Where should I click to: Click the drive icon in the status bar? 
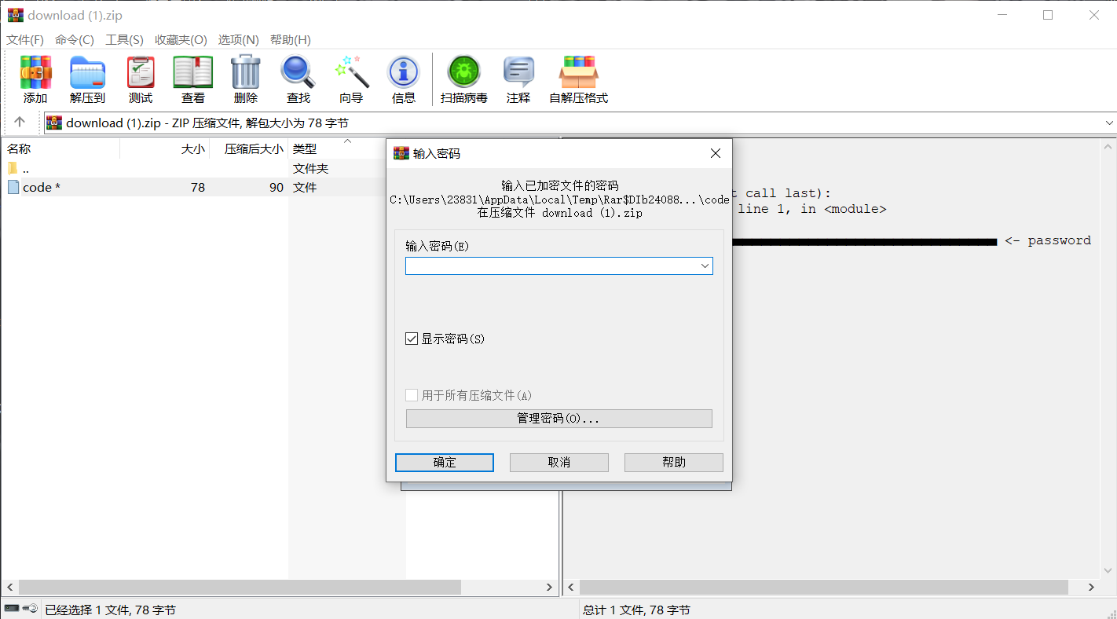12,609
